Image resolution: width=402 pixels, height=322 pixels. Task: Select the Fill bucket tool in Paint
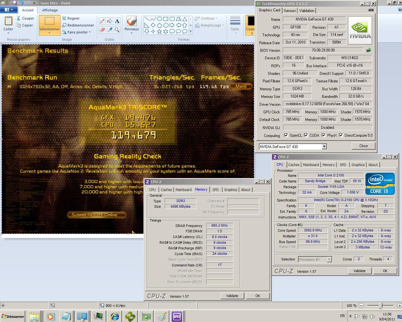click(x=109, y=21)
